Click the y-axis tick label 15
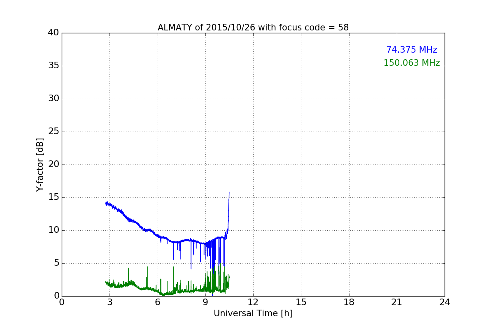This screenshot has height=329, width=494. (54, 197)
